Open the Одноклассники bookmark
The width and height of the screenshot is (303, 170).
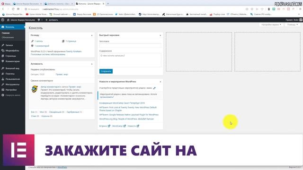click(103, 14)
